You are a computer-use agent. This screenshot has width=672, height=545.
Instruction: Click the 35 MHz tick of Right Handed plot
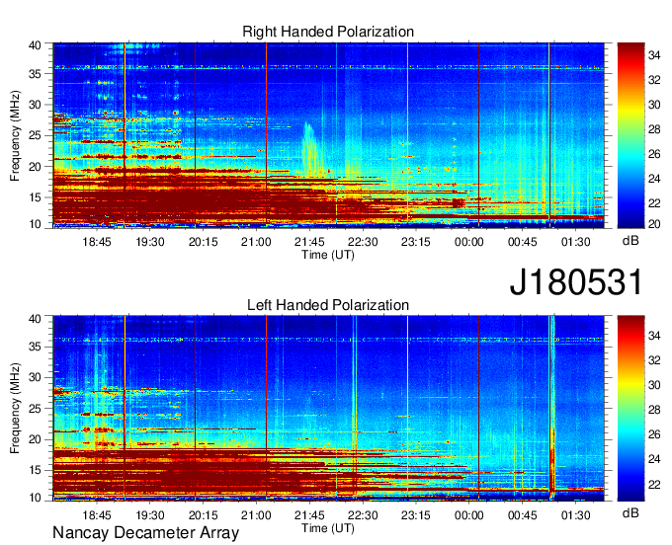[x=35, y=74]
